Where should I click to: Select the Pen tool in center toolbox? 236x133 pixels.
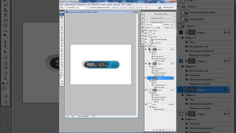pos(62,54)
